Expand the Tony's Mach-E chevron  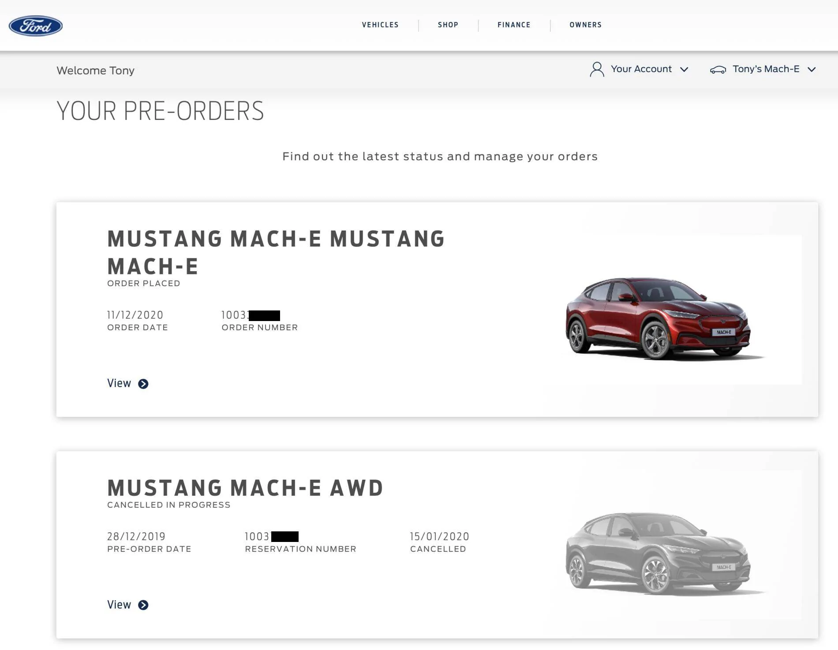pos(812,69)
